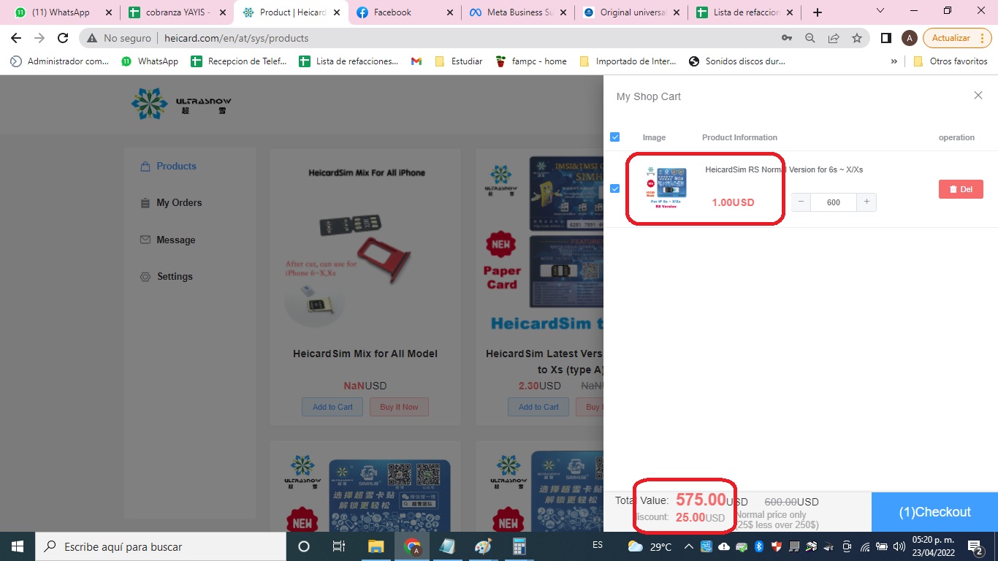
Task: Open Sonidos discos dur... bookmark
Action: click(x=737, y=61)
